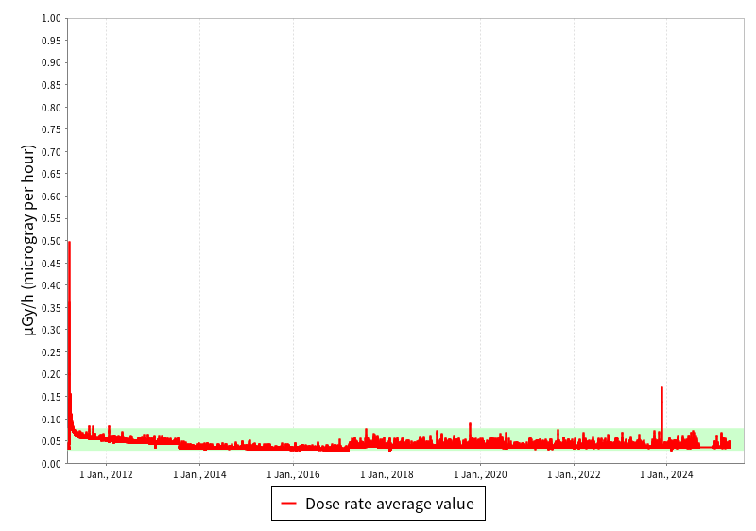Click the 'Dose rate average value' legend label
This screenshot has width=756, height=531.
389,504
